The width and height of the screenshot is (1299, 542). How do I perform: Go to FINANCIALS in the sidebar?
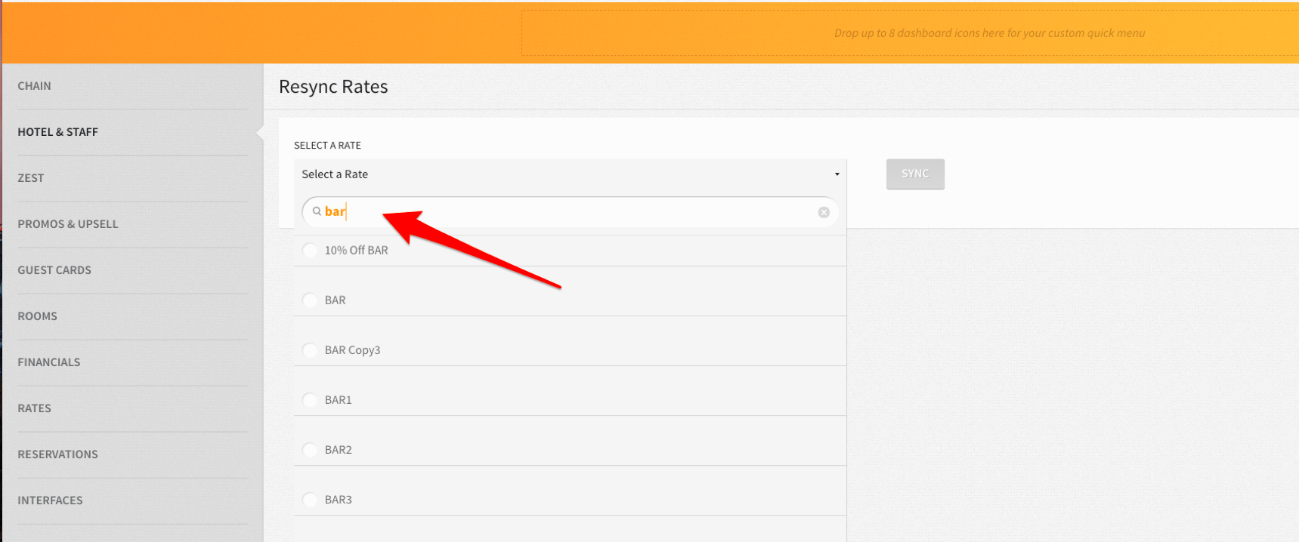pos(49,362)
